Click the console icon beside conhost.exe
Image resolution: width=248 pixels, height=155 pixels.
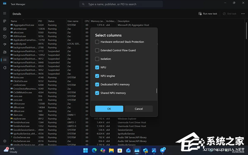click(12, 85)
